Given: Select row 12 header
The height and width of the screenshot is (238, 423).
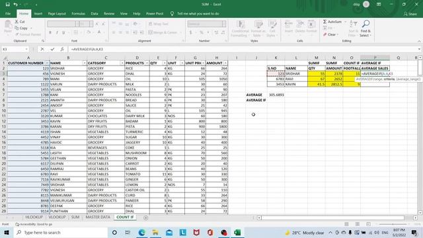Looking at the screenshot, I should 4,121.
